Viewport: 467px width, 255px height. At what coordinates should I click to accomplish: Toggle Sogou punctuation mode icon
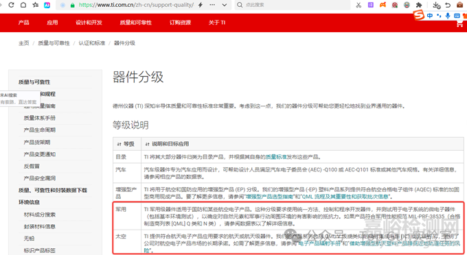point(439,16)
